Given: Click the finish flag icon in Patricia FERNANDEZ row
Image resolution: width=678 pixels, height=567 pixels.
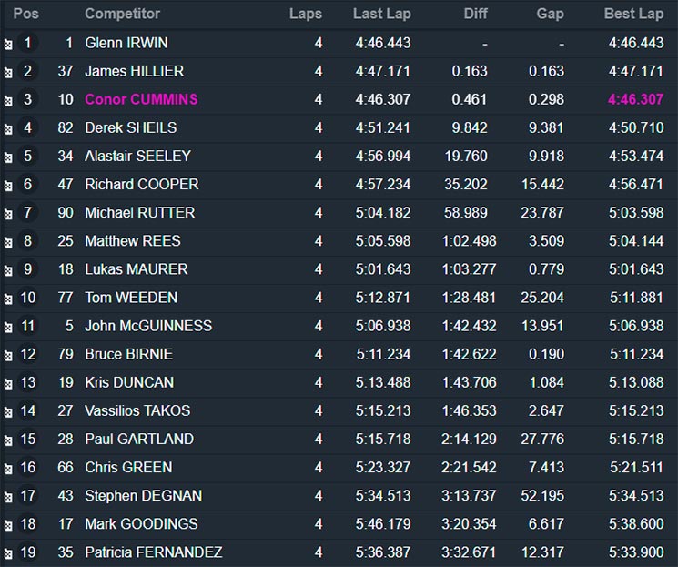Looking at the screenshot, I should coord(8,553).
